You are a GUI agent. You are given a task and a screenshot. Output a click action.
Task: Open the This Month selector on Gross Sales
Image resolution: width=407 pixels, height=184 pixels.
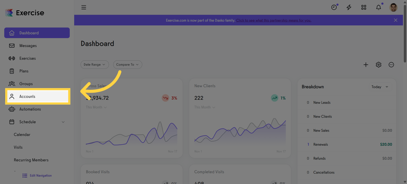click(x=96, y=107)
